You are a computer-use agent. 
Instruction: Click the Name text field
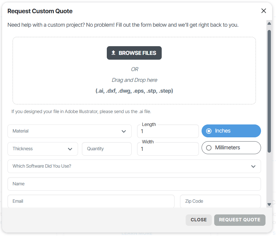134,184
